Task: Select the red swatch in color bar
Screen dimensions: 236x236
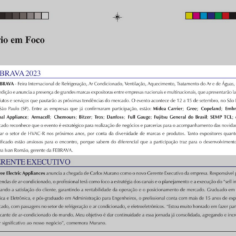Action: click(x=226, y=16)
